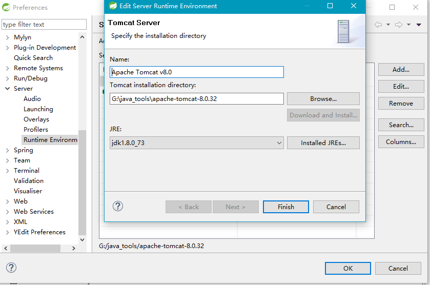Select Overlays under Server
Image resolution: width=430 pixels, height=285 pixels.
pos(36,119)
